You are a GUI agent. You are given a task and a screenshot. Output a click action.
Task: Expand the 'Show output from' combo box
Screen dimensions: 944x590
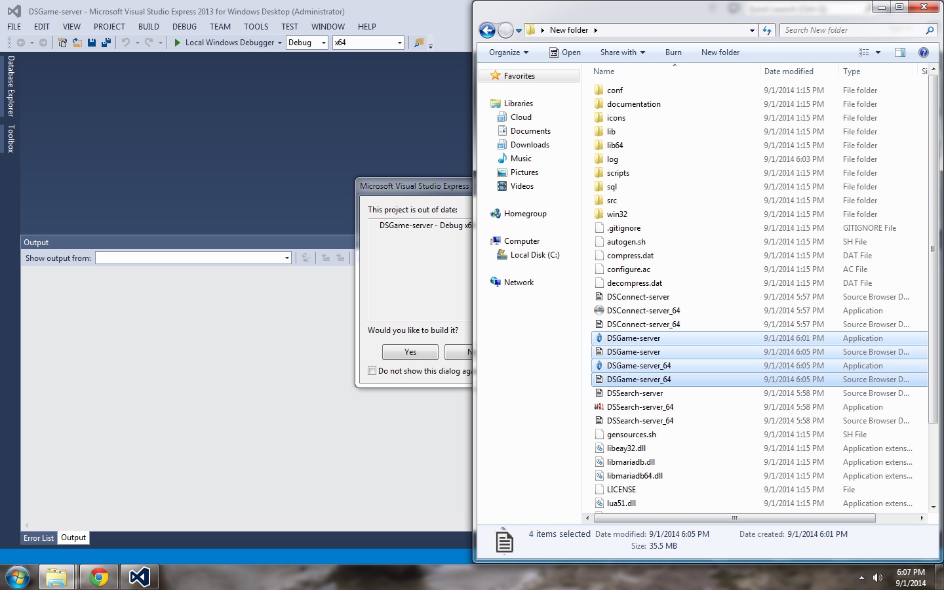(x=286, y=258)
